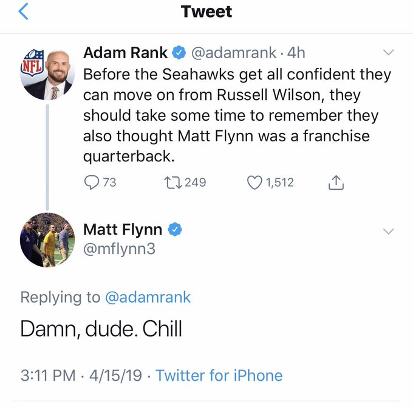Open Matt Flynn's profile picture
413x408 pixels.
(x=47, y=239)
